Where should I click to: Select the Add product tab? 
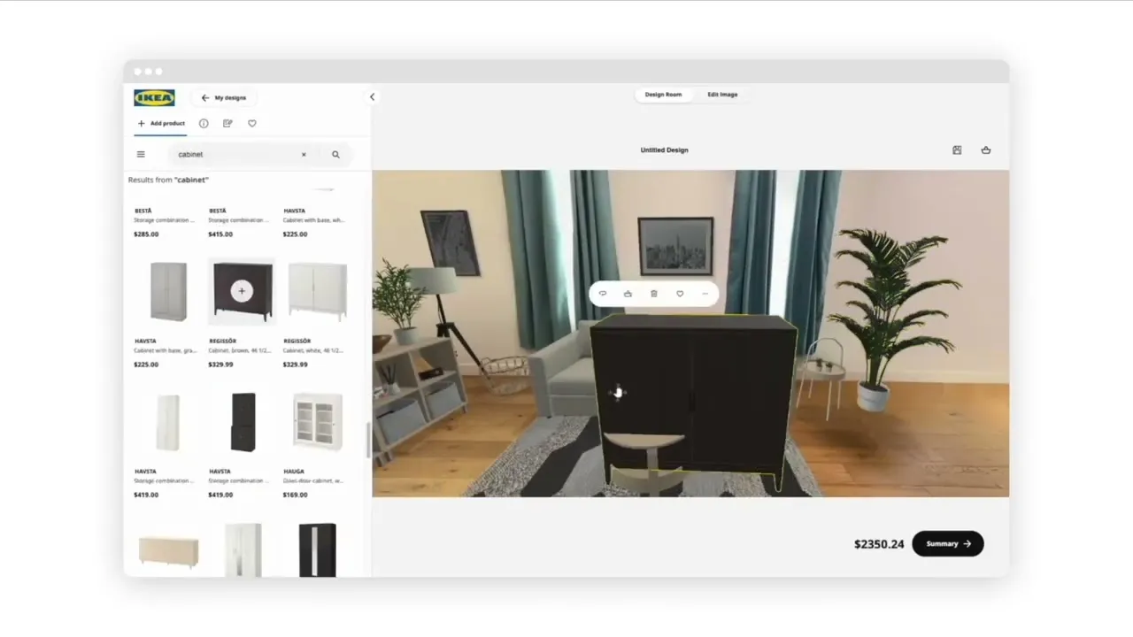coord(161,123)
